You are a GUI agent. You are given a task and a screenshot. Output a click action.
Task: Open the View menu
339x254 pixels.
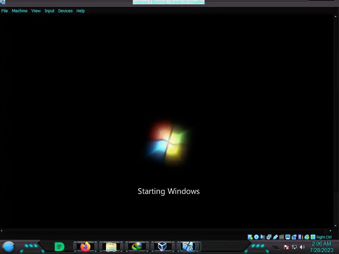(x=36, y=11)
